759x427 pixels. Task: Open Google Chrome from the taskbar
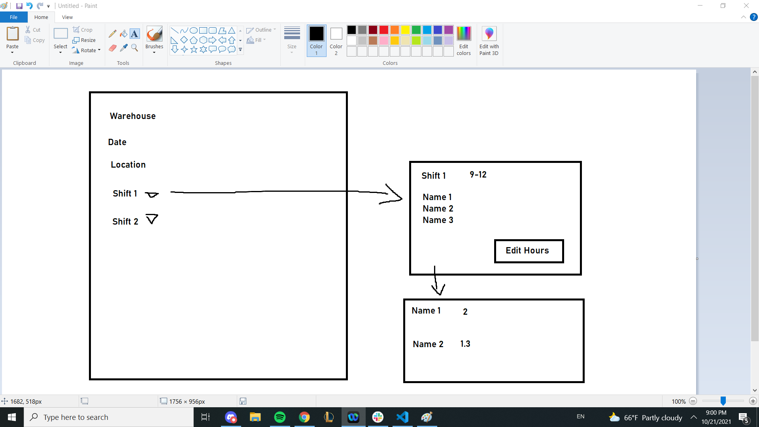[304, 417]
